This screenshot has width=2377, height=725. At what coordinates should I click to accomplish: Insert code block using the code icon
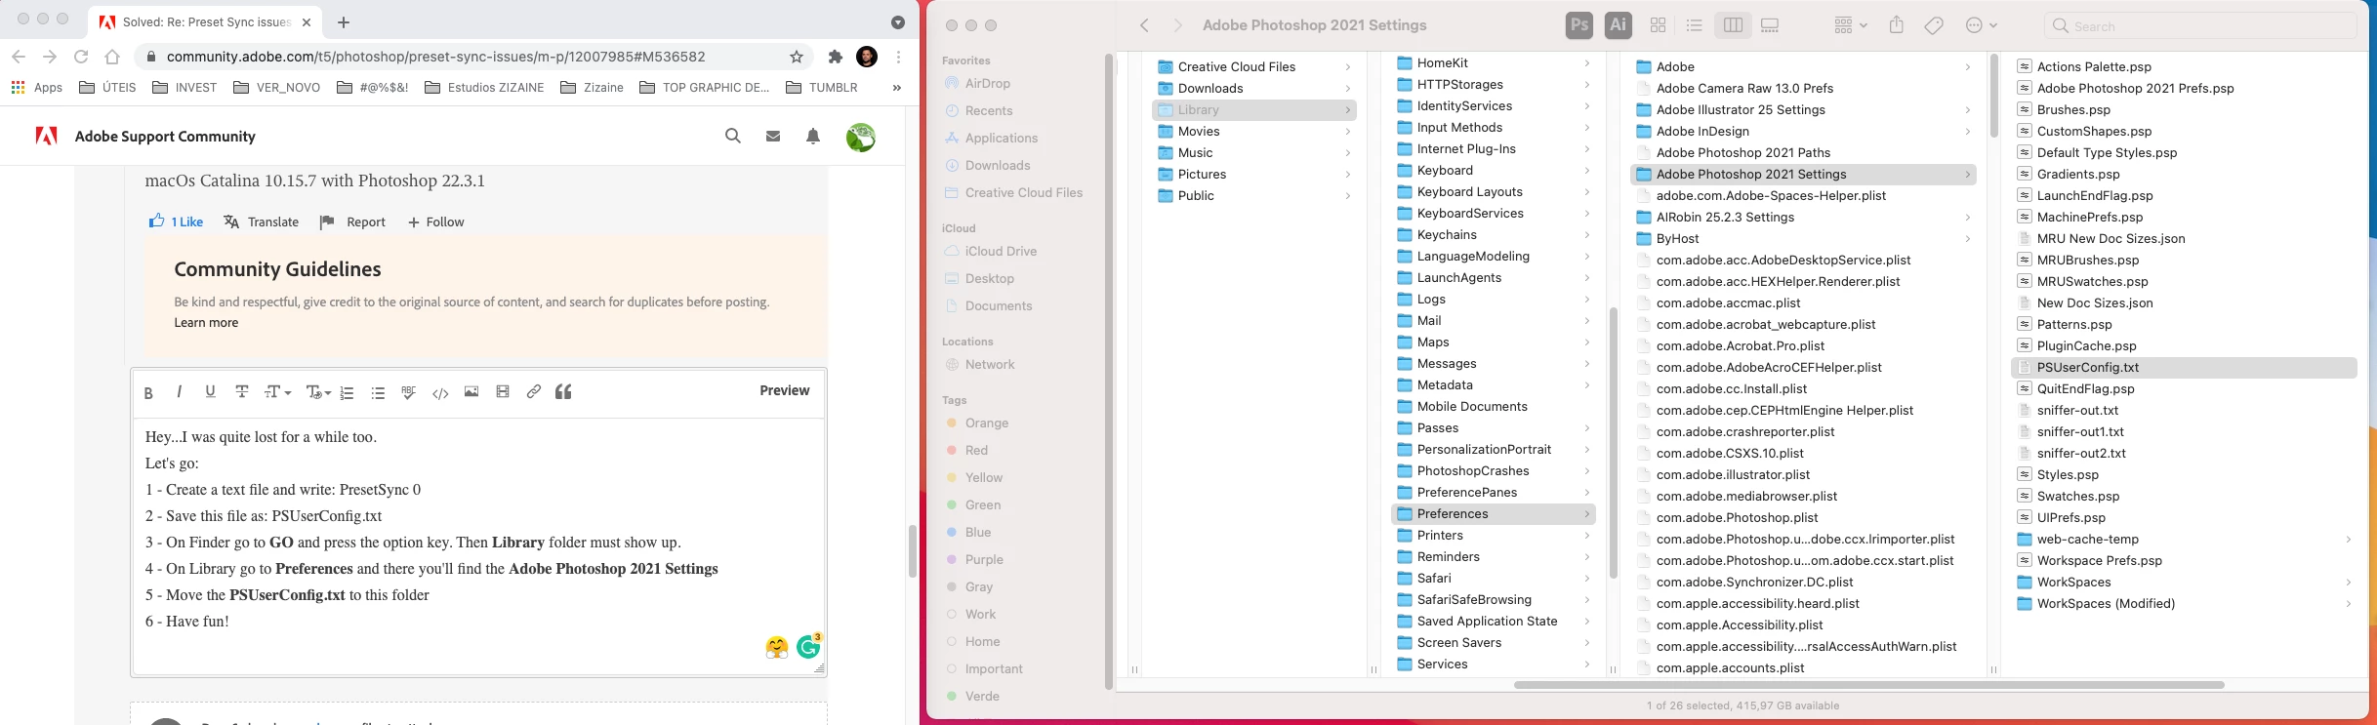(x=440, y=392)
